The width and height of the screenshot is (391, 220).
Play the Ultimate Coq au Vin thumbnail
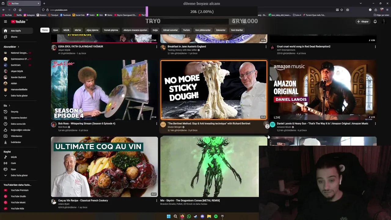104,167
